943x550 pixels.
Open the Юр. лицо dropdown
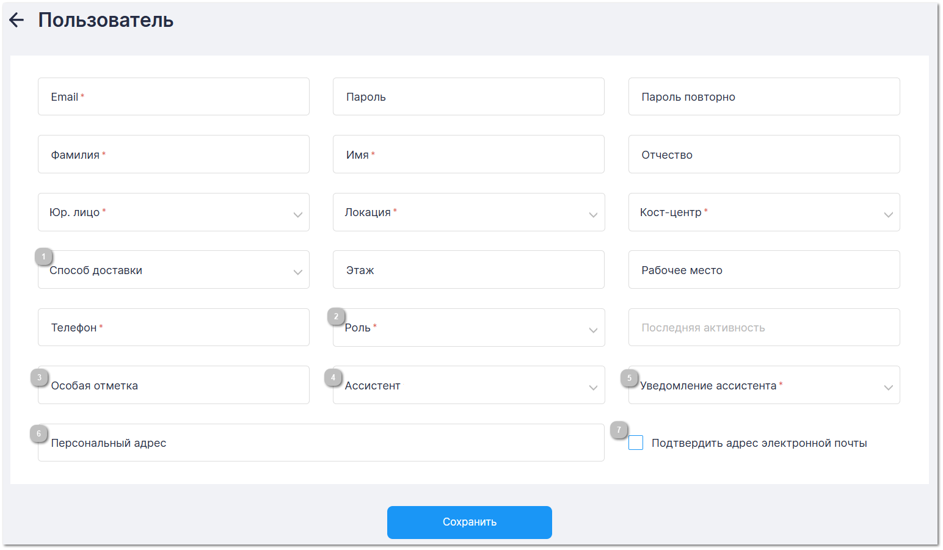[173, 212]
